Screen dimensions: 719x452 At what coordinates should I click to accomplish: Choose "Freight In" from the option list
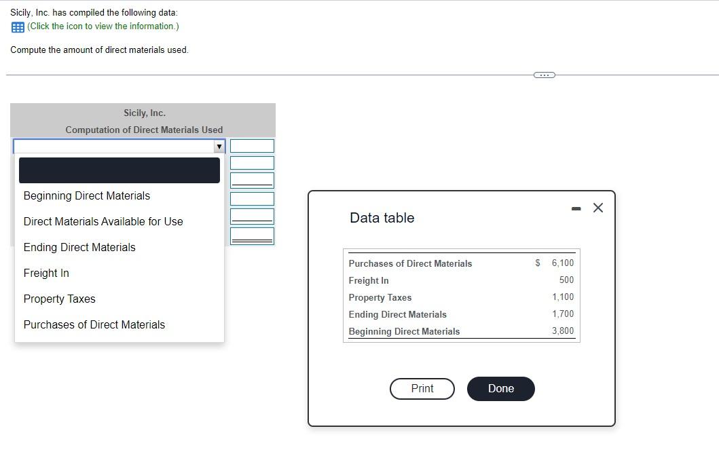pyautogui.click(x=46, y=273)
